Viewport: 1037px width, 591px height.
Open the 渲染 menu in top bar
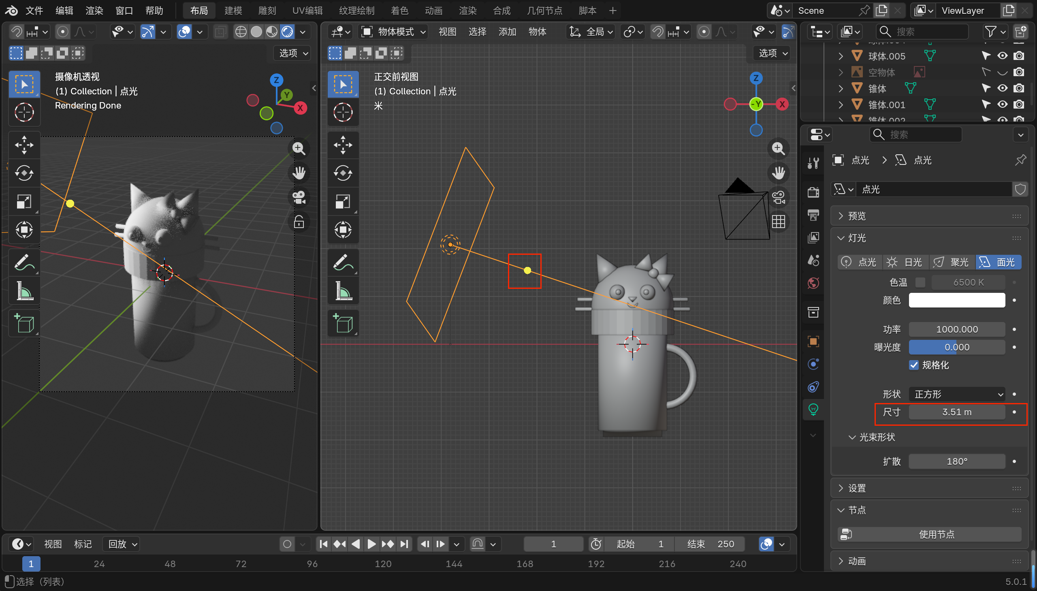tap(94, 11)
